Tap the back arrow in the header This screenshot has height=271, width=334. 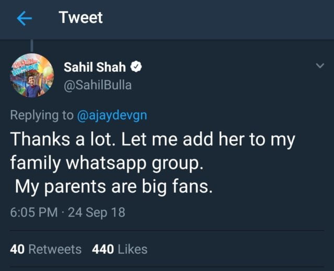[x=25, y=19]
